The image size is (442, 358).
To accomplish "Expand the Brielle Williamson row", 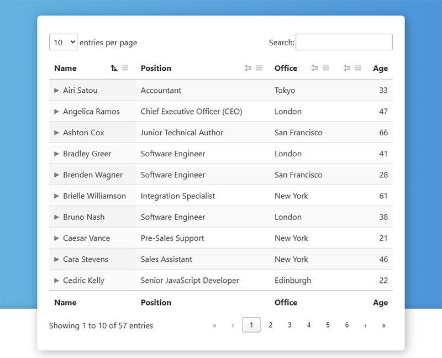I will pyautogui.click(x=57, y=196).
